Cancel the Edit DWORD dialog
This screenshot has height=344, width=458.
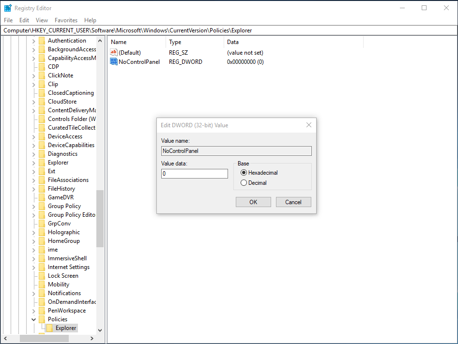pos(293,202)
